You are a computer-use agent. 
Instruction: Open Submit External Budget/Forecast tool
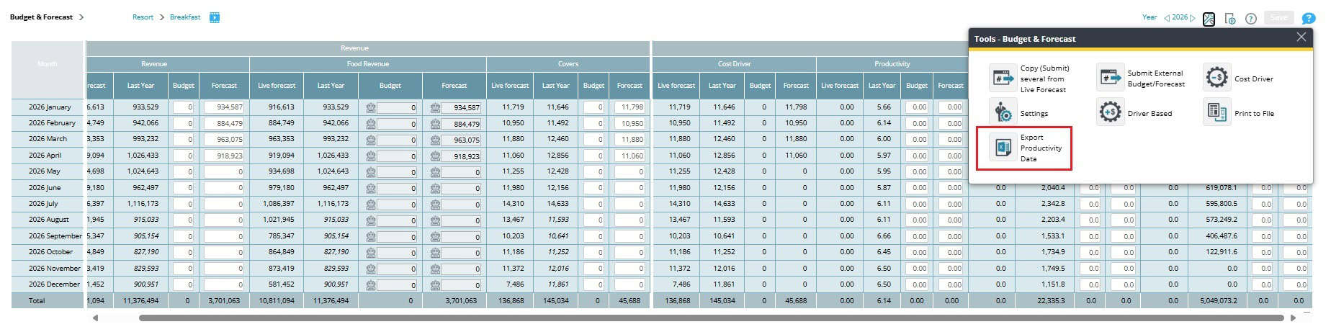pos(1143,78)
